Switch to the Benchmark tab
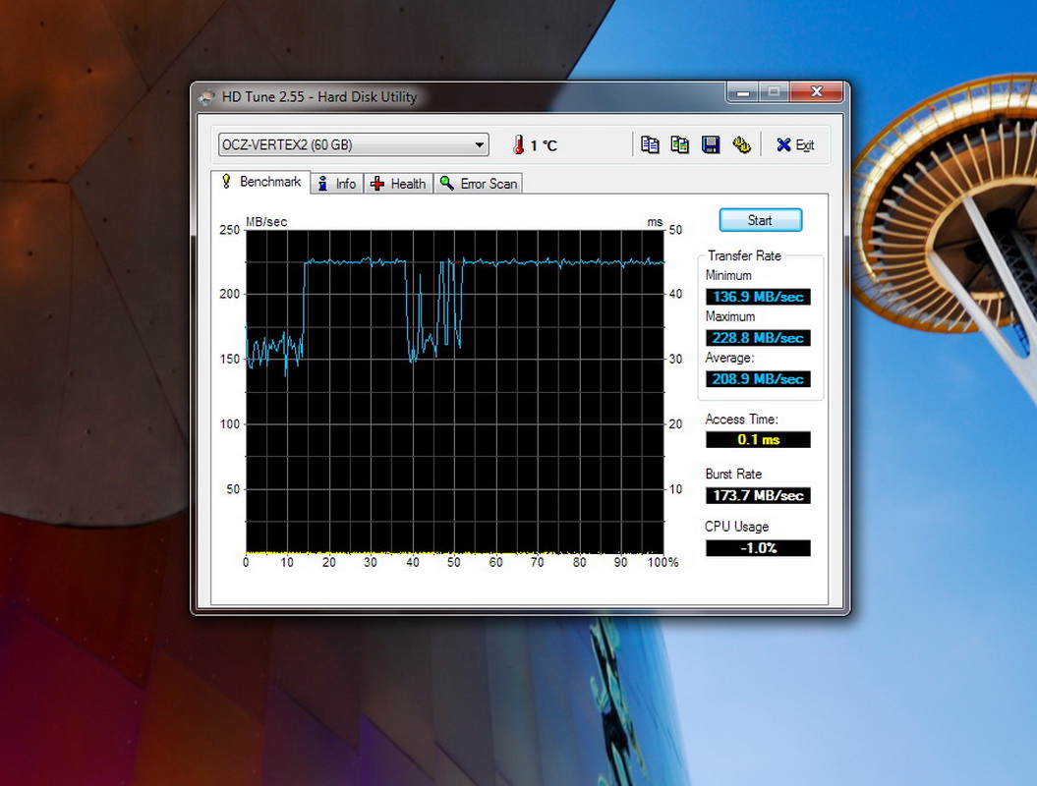This screenshot has height=786, width=1037. 260,182
